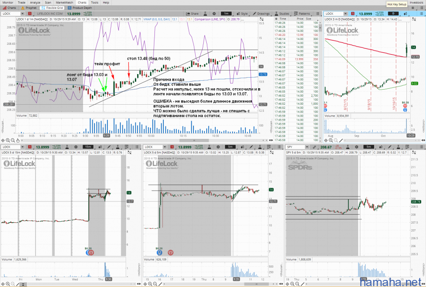Open the Investools link
Screen dimensions: 426x287
416,3
